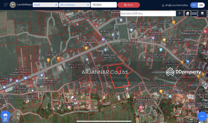Clear the place search with X icon
The height and width of the screenshot is (123, 208).
tap(179, 13)
